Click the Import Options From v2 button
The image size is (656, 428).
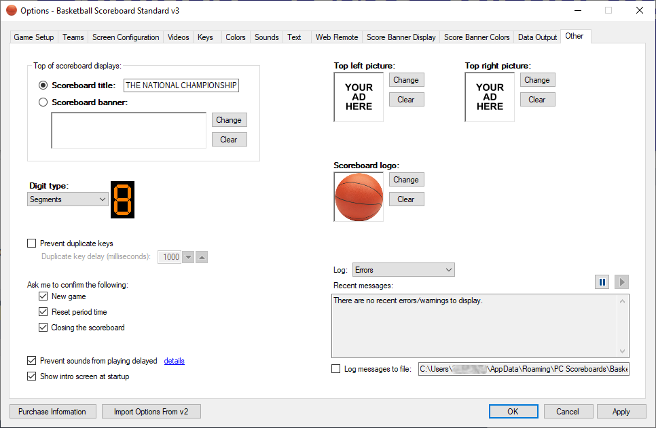[151, 412]
